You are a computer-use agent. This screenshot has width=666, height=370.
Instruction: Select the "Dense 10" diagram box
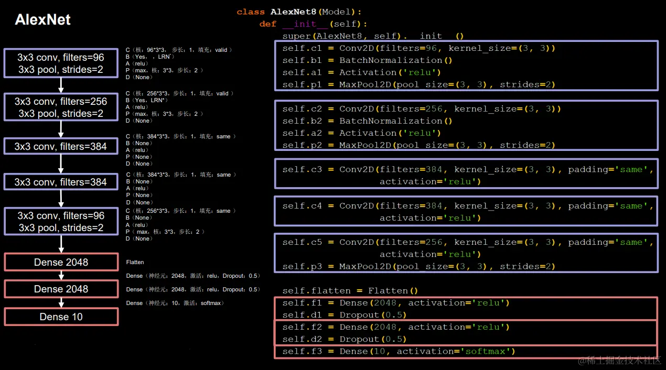(x=61, y=317)
